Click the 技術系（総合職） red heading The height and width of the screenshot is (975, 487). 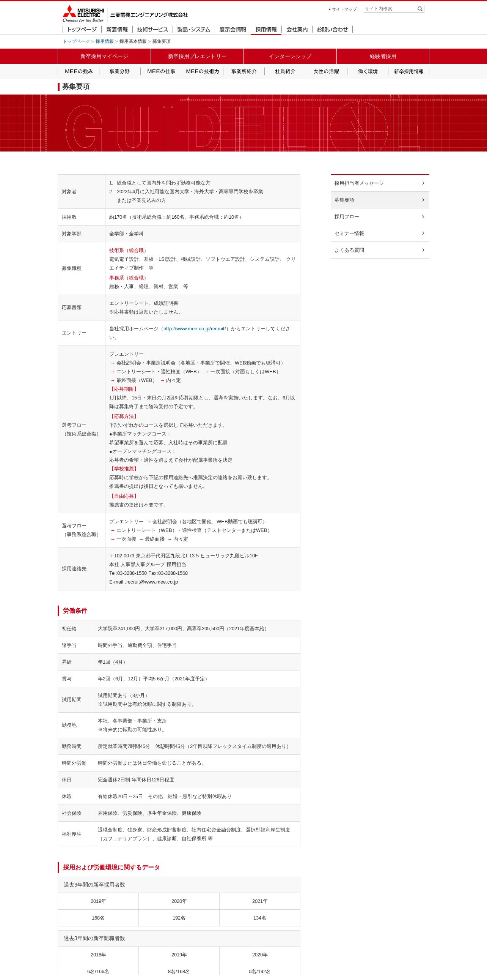coord(129,251)
